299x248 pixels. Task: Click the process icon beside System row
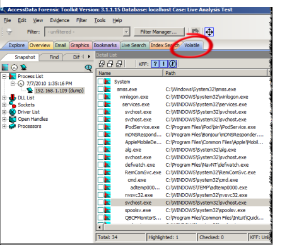click(x=108, y=81)
